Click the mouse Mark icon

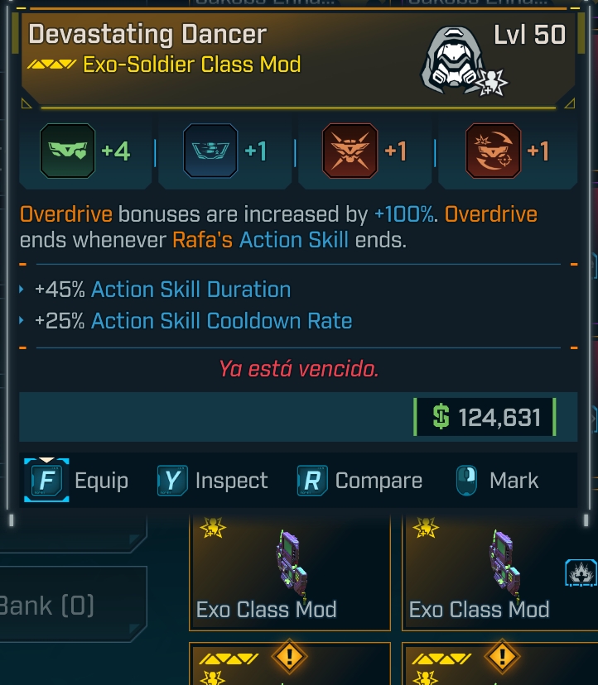(x=466, y=481)
